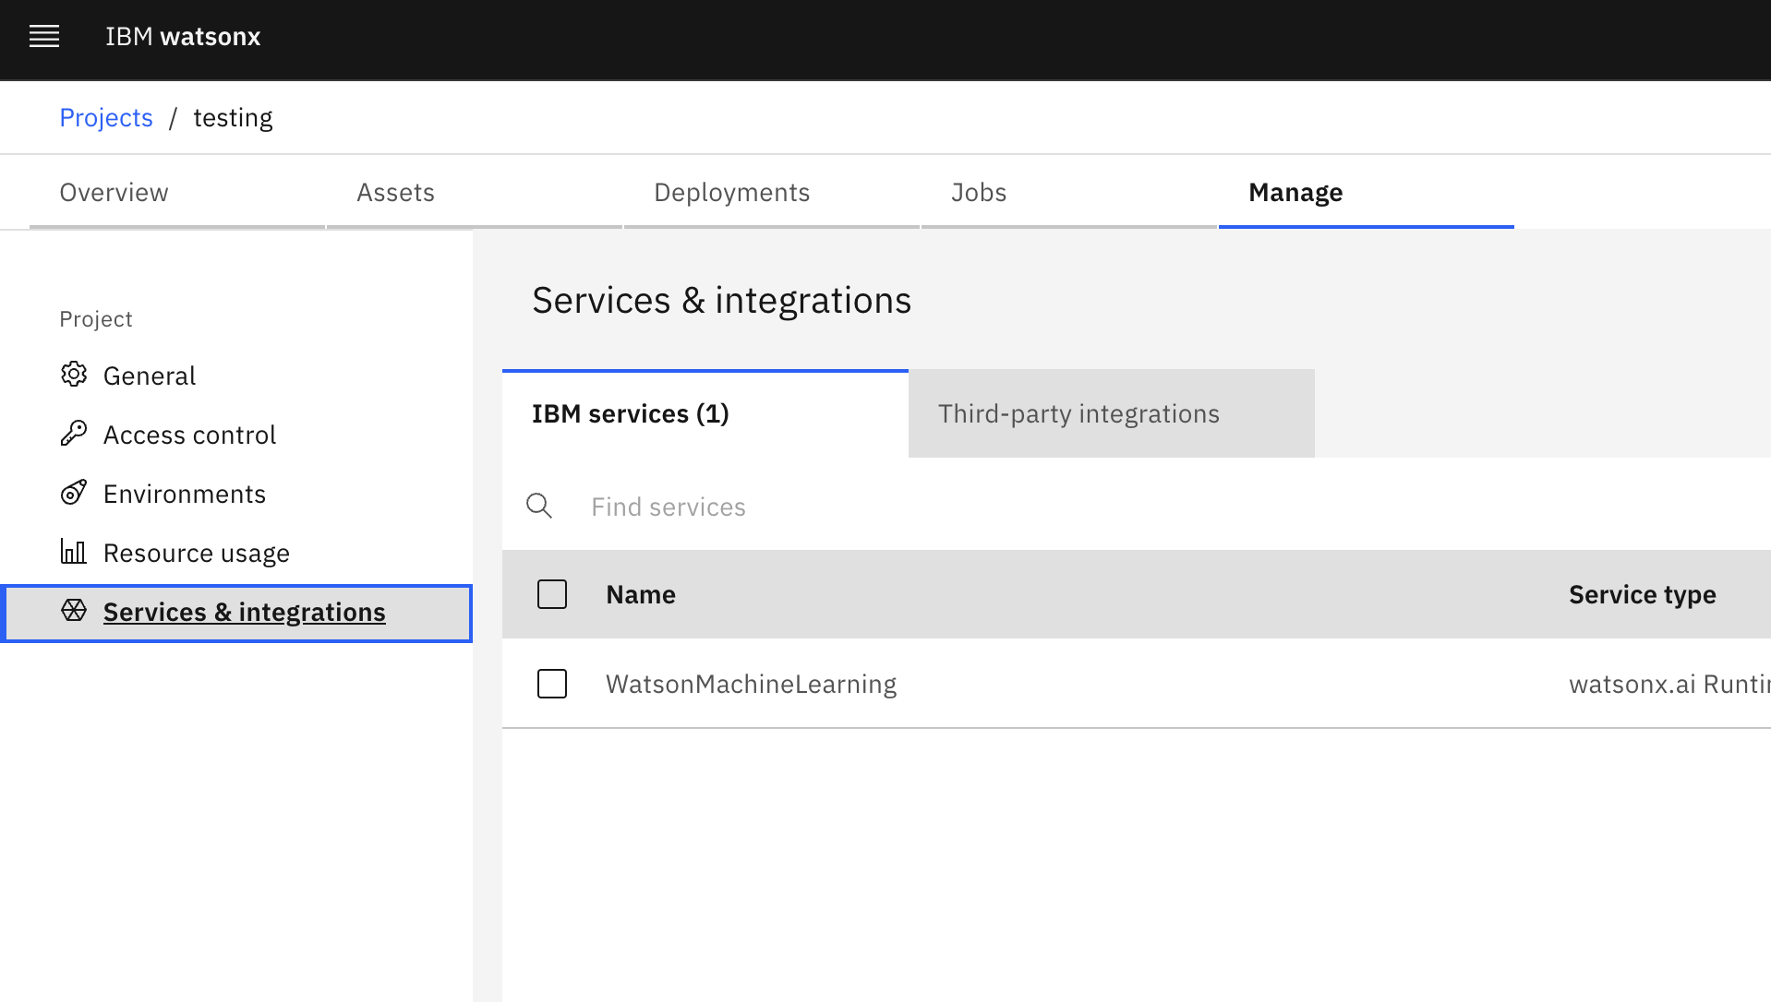Click the IBM watsonx logo text
This screenshot has width=1771, height=1002.
183,37
